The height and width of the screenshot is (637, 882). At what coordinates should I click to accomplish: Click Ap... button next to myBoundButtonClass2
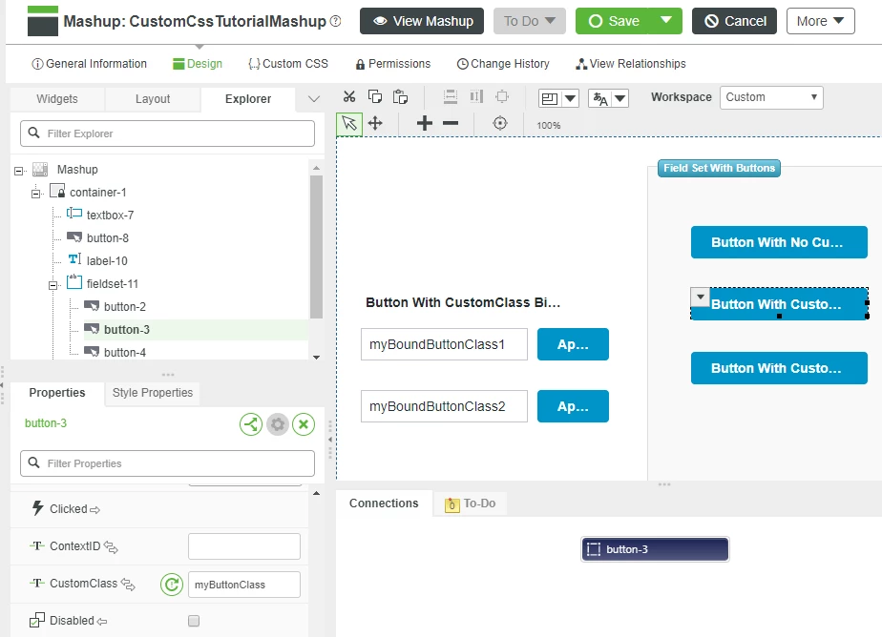[x=573, y=406]
